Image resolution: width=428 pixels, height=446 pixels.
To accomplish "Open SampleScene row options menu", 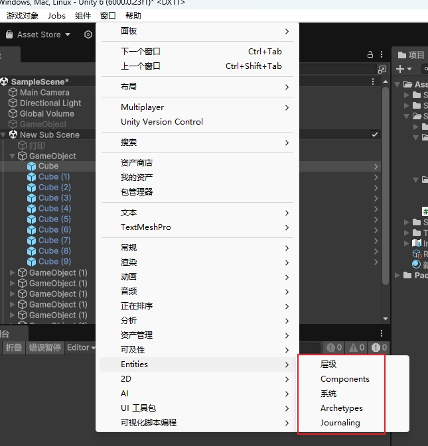I will click(373, 82).
